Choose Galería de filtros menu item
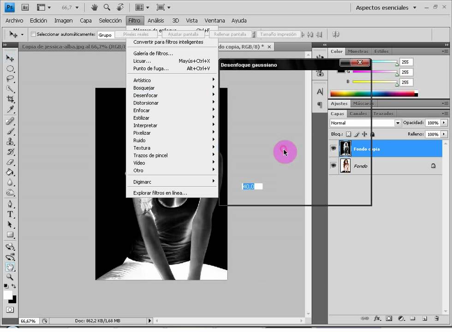This screenshot has height=332, width=452. (x=172, y=53)
